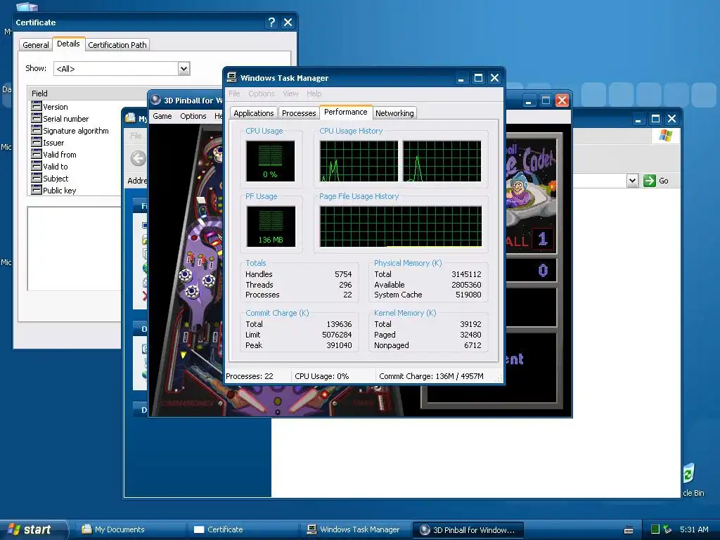
Task: Open the Options menu in 3D Pinball
Action: pyautogui.click(x=193, y=116)
